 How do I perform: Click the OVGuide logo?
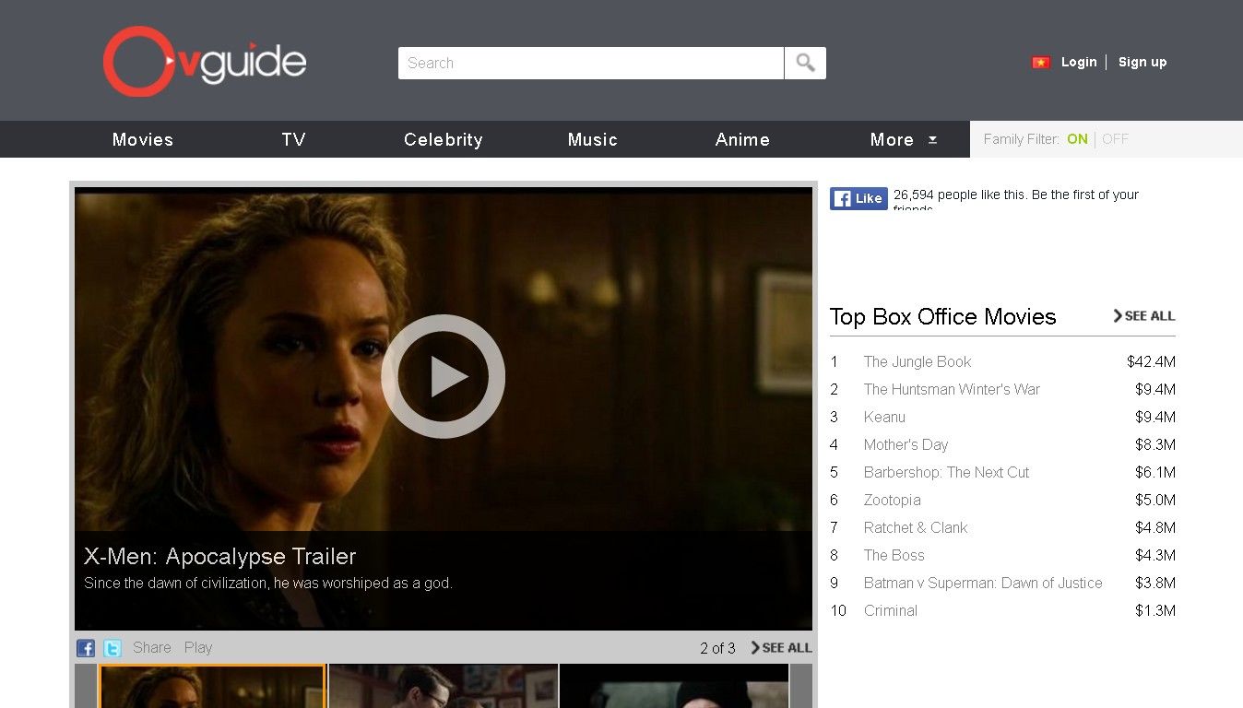(204, 62)
